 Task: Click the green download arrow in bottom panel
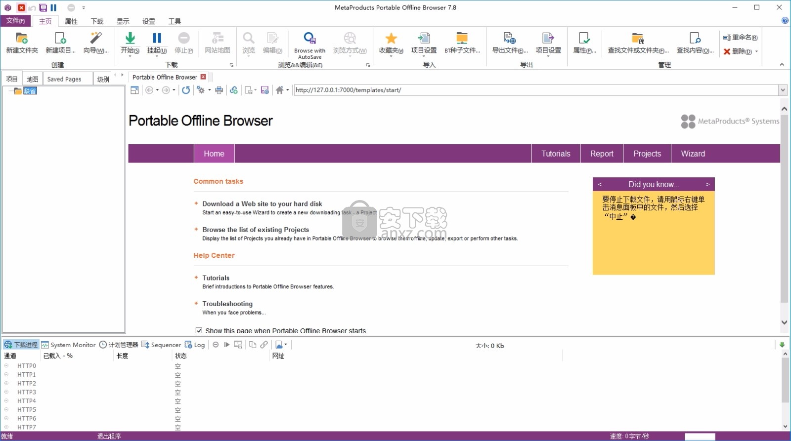[x=782, y=345]
